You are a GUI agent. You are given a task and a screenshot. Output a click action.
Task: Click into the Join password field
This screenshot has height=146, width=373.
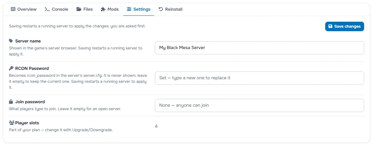pos(259,105)
